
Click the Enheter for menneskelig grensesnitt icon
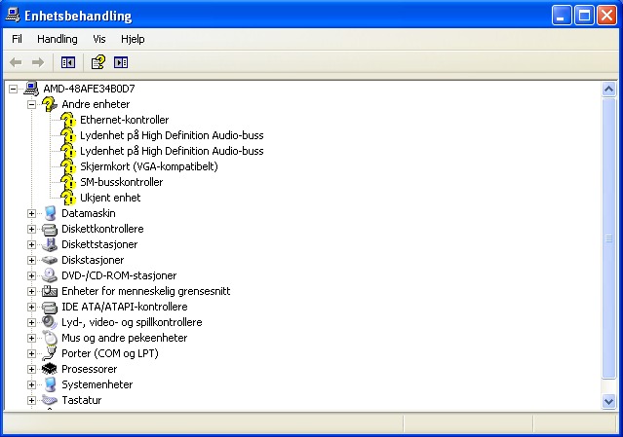tap(50, 291)
